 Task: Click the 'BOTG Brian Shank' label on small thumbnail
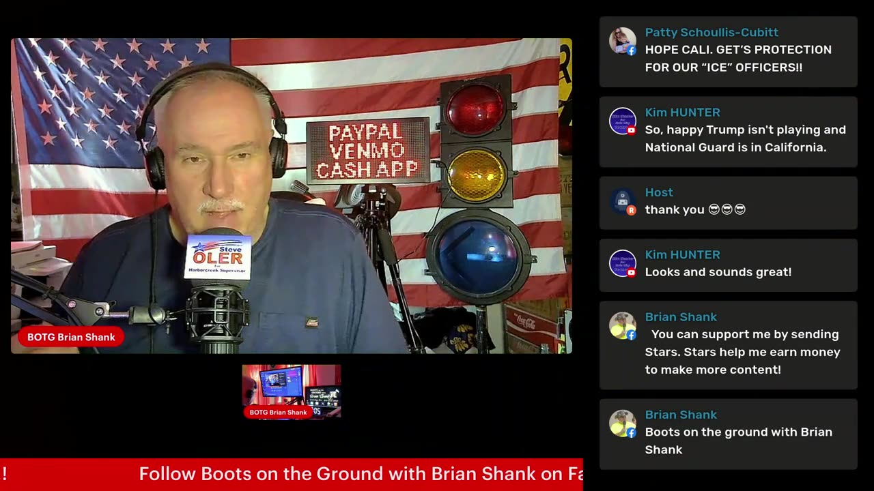coord(278,412)
